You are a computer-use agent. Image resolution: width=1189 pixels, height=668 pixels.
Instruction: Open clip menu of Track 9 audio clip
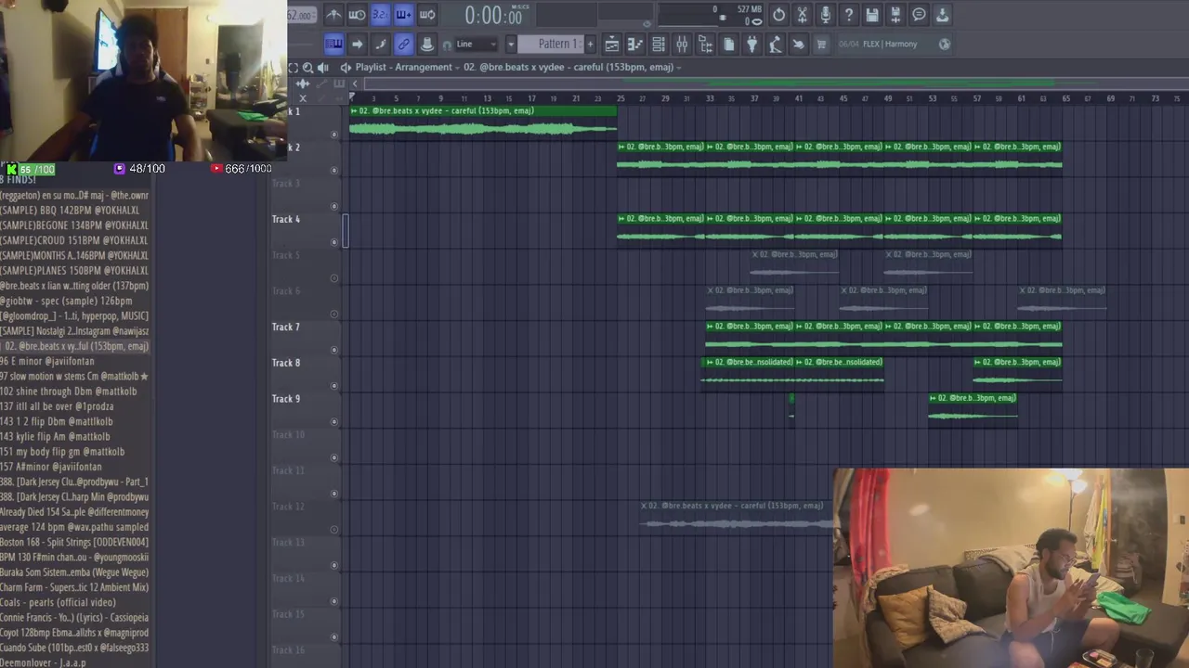[933, 398]
